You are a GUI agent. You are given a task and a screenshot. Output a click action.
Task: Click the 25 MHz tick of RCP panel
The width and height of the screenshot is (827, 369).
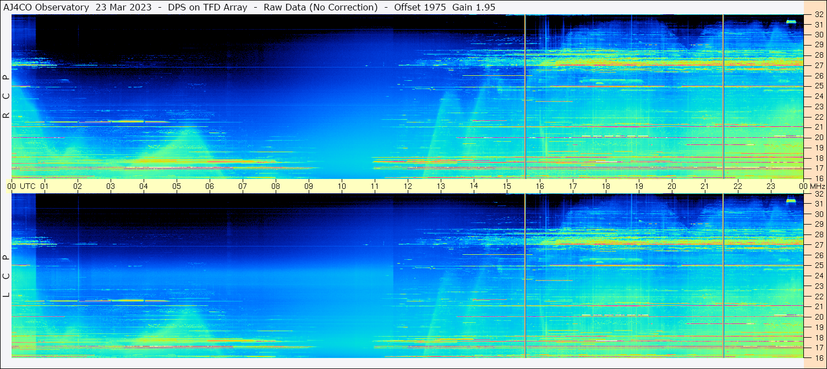click(x=819, y=86)
